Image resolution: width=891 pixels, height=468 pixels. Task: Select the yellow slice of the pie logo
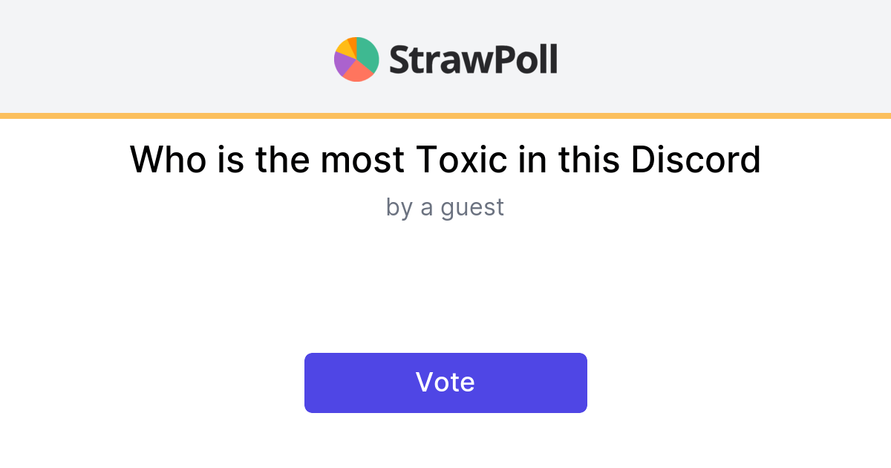(345, 49)
